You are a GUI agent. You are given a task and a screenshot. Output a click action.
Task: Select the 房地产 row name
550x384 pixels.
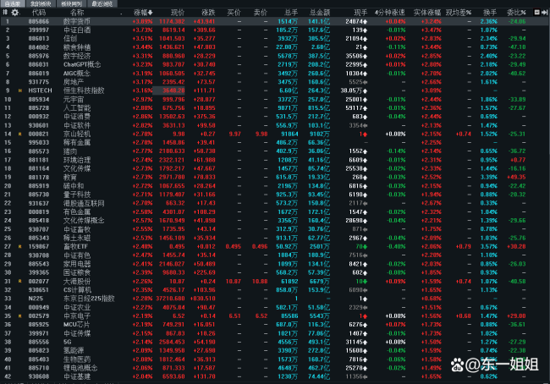pos(74,82)
